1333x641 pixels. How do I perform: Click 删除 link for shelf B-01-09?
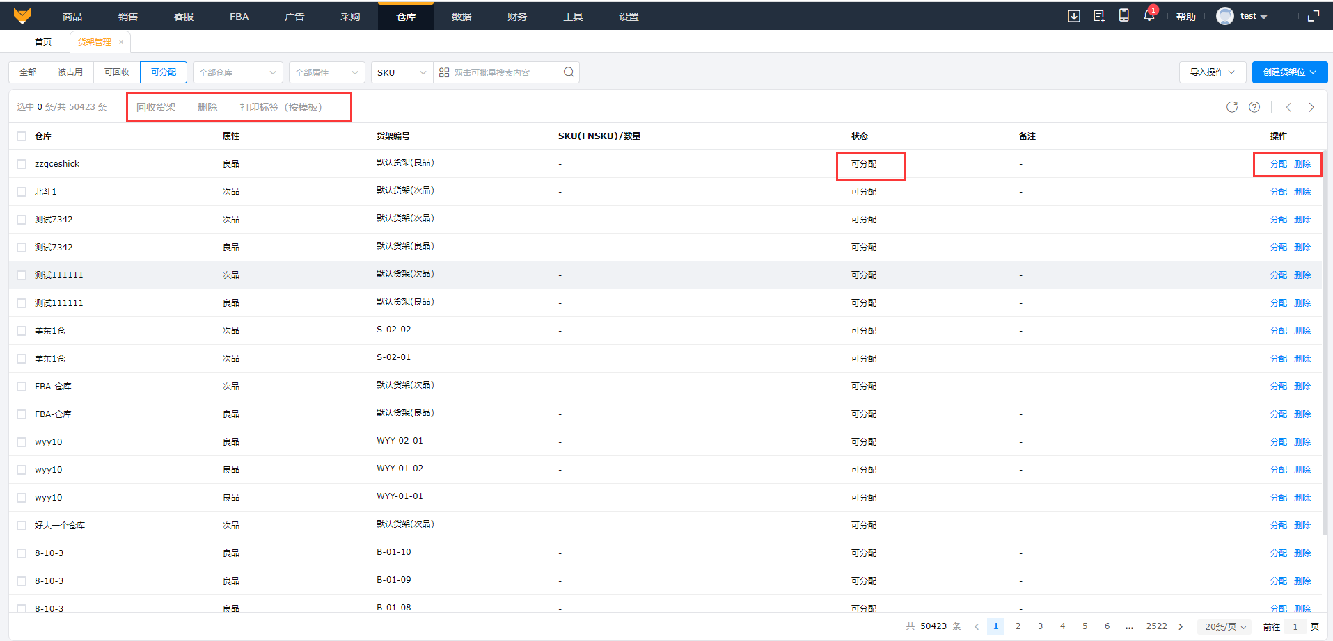1302,581
